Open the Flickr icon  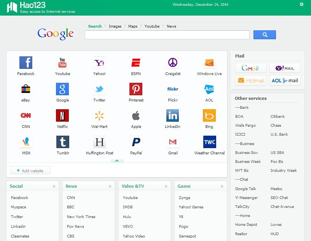pos(173,89)
